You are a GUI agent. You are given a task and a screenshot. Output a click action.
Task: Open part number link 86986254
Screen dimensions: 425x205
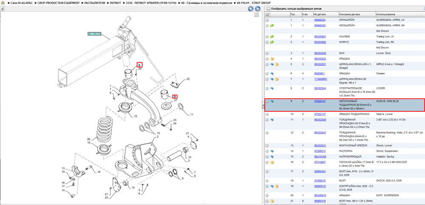(320, 20)
